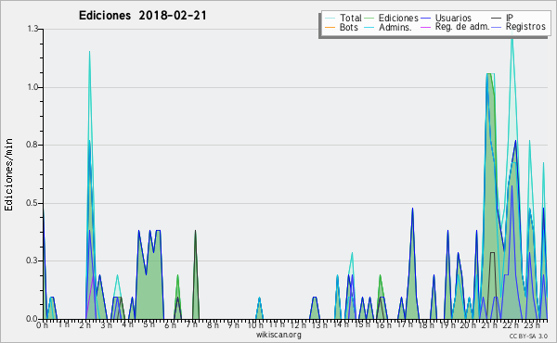This screenshot has width=557, height=343.
Task: Click the '13 h' x-axis label
Action: coord(319,325)
